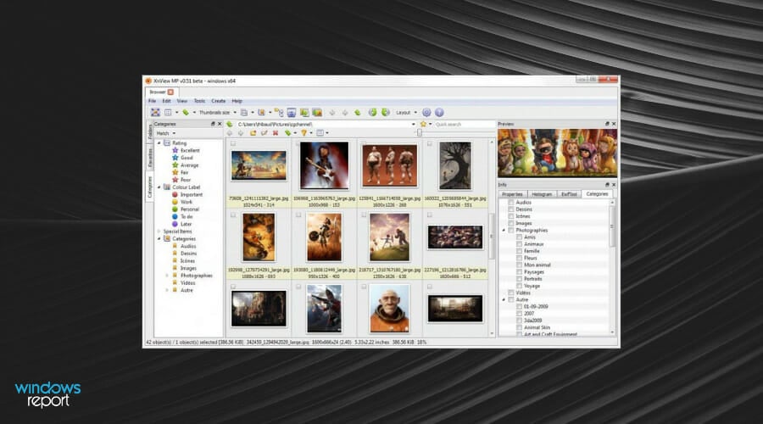Collapse the Colour Label tree node
The height and width of the screenshot is (424, 763).
click(159, 187)
